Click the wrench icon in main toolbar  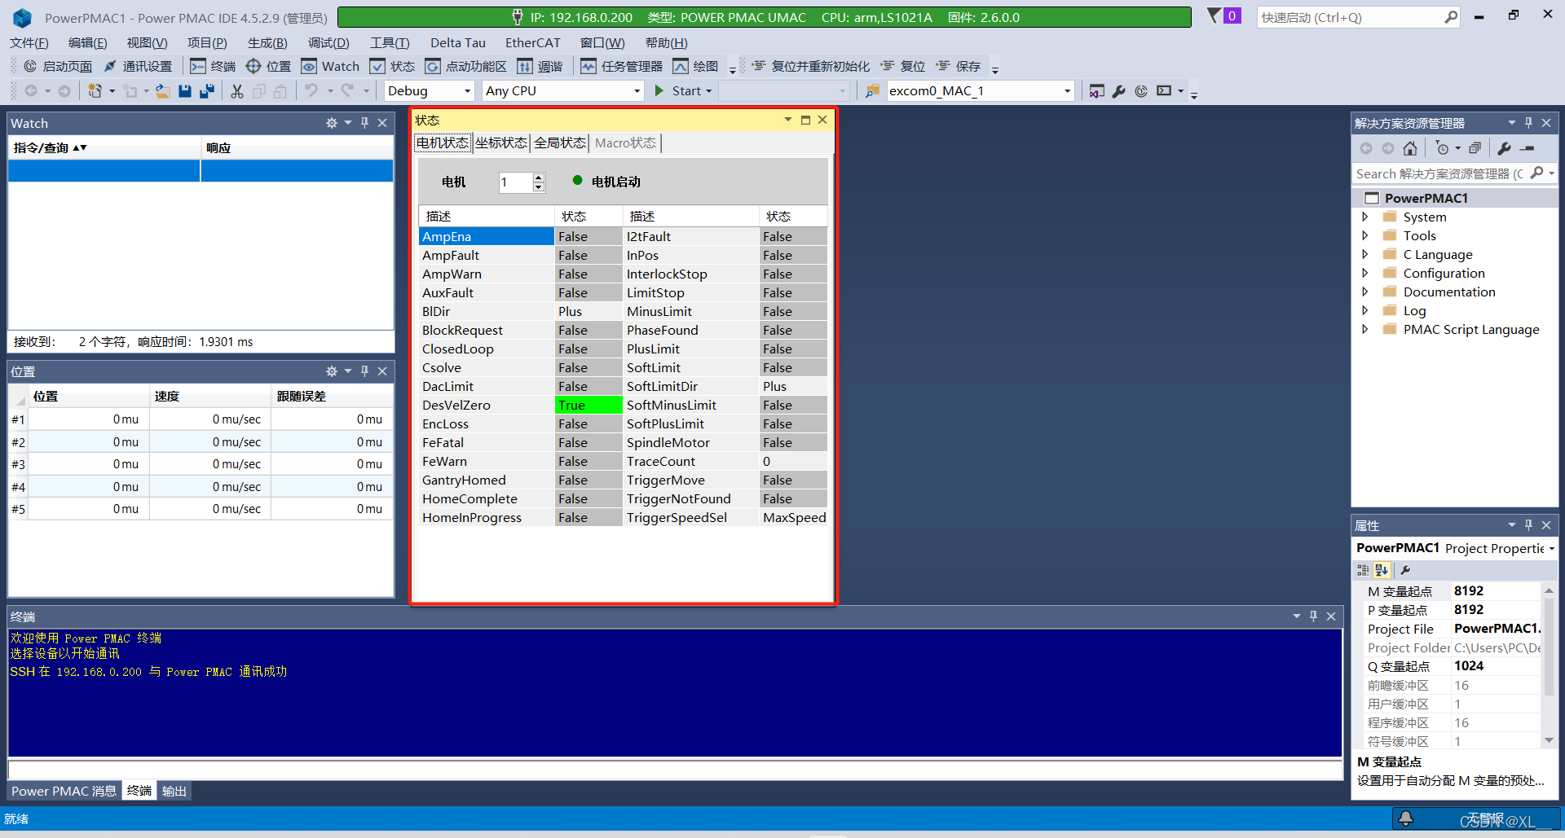tap(1119, 91)
